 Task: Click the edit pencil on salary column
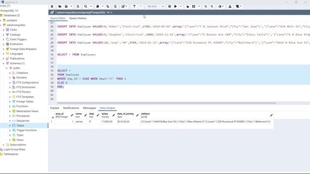pyautogui.click(x=113, y=115)
